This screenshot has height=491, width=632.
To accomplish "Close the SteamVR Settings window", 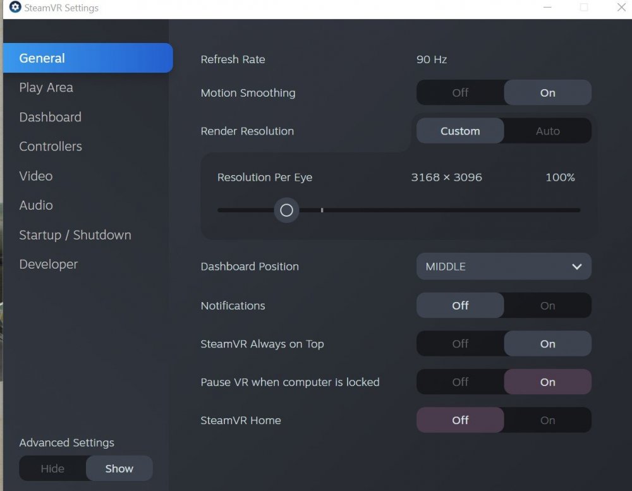I will pyautogui.click(x=621, y=8).
